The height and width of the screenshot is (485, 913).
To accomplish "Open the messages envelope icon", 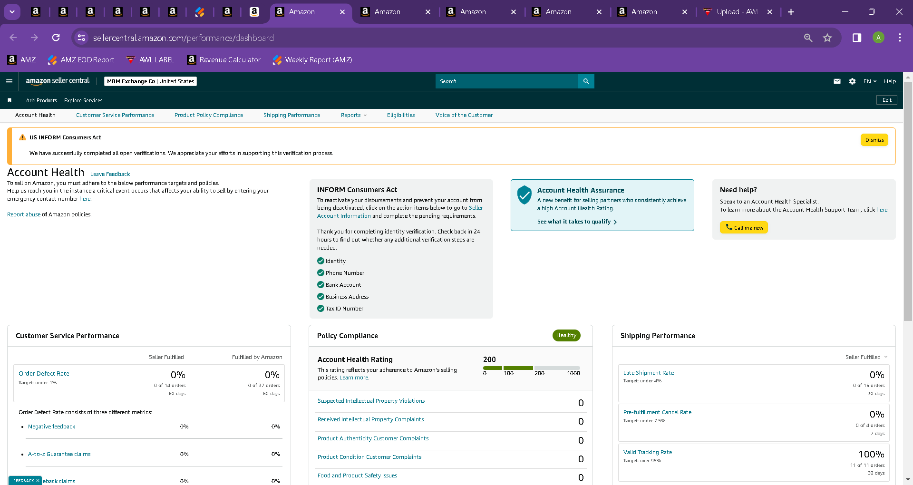I will [x=837, y=81].
